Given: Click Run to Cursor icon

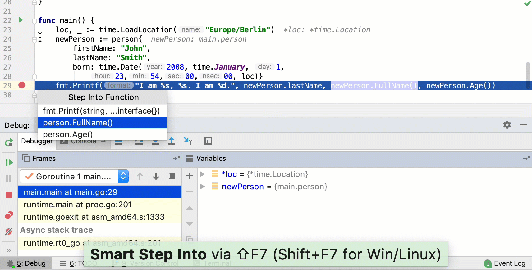Looking at the screenshot, I should pyautogui.click(x=188, y=141).
